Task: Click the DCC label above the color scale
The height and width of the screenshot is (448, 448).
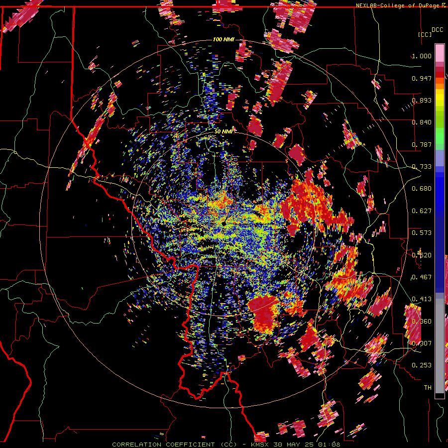Action: [x=438, y=30]
